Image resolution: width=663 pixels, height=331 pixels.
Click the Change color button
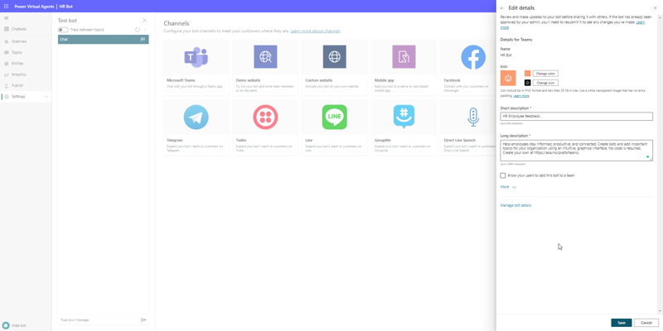[545, 74]
